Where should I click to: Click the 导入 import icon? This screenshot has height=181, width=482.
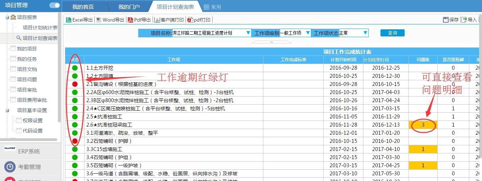(x=464, y=20)
